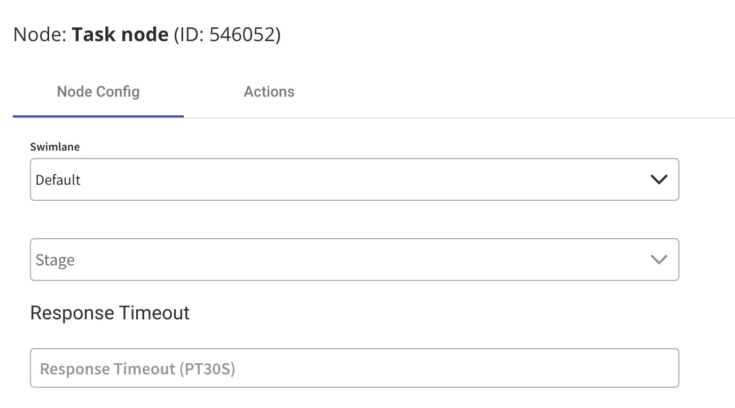Click the divider line right of Actions
This screenshot has height=408, width=735.
[x=545, y=117]
